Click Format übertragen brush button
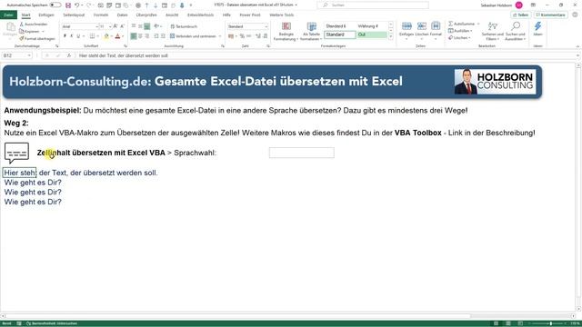Viewport: 582px width, 327px height. [x=37, y=38]
